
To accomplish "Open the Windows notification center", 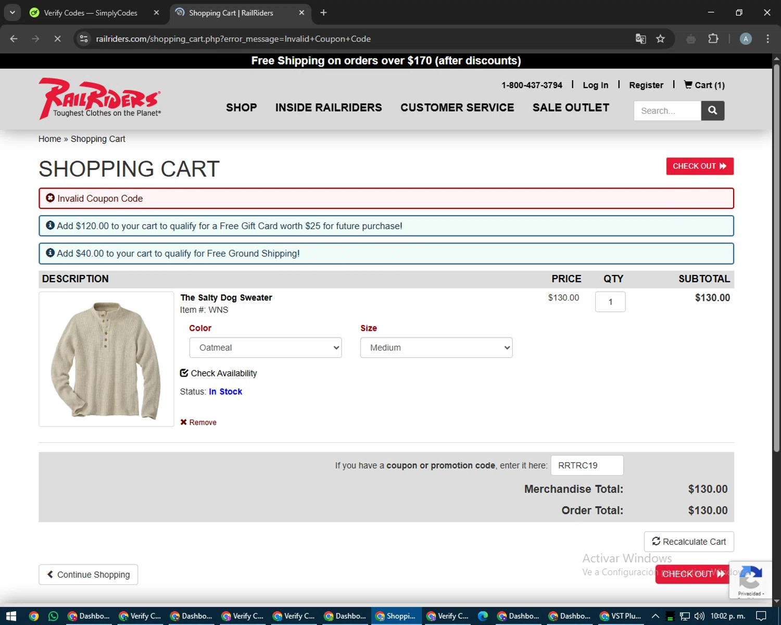I will [761, 616].
